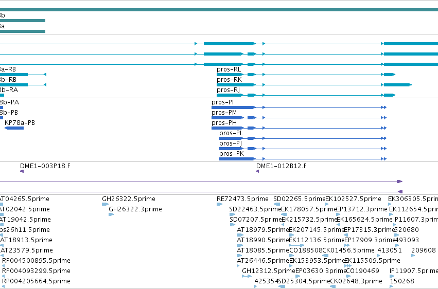Image resolution: width=438 pixels, height=289 pixels.
Task: Select the pros-PH protein glyph
Action: pos(299,128)
